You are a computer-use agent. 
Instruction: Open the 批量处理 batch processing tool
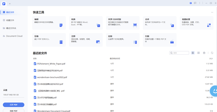click(x=196, y=23)
